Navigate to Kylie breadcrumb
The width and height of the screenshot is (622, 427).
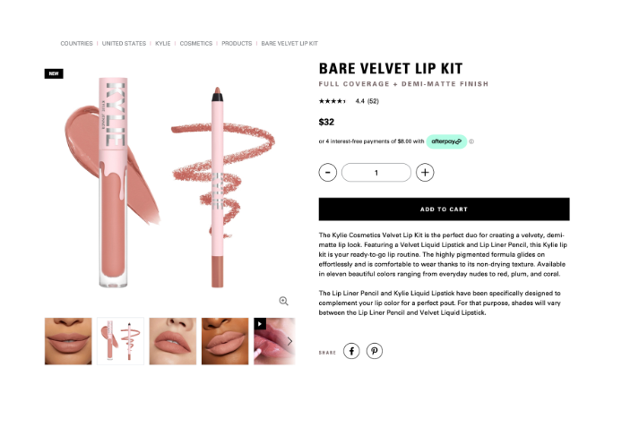[162, 44]
